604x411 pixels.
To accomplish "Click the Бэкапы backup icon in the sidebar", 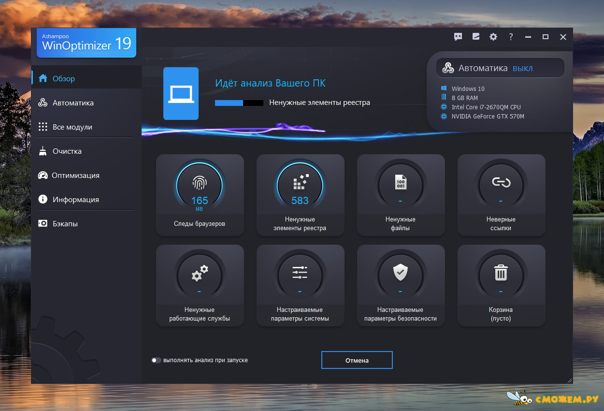I will 43,223.
